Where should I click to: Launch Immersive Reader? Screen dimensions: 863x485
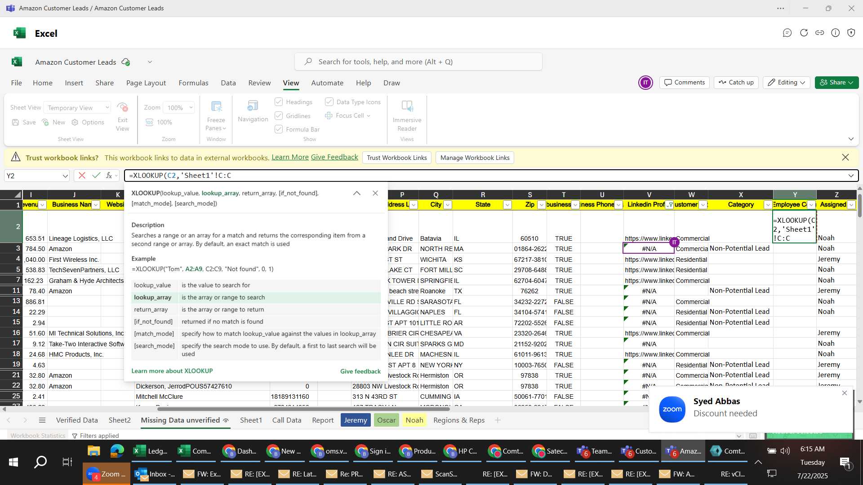(407, 106)
